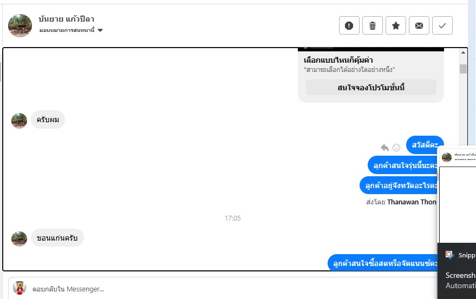The image size is (476, 299).
Task: Mark conversation unread with envelope icon
Action: 419,25
